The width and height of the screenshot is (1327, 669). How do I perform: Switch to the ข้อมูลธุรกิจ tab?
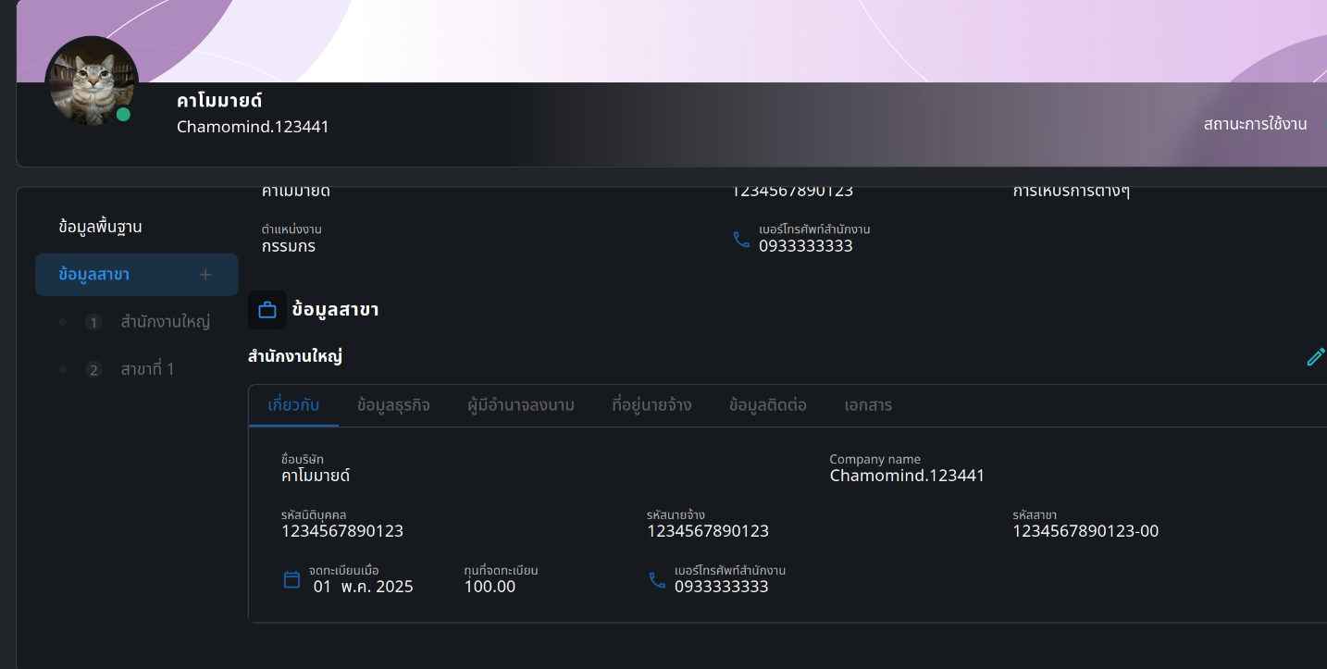(393, 405)
